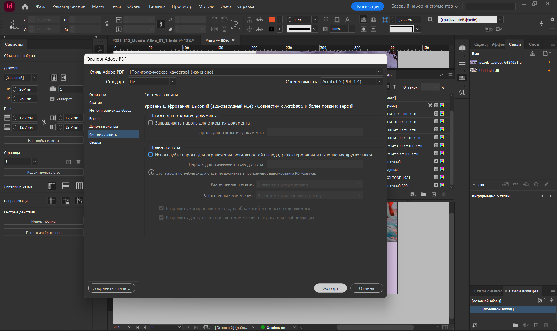Open the Объект menu

(135, 6)
